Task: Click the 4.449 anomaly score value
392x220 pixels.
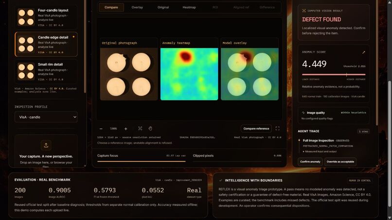Action: click(314, 64)
